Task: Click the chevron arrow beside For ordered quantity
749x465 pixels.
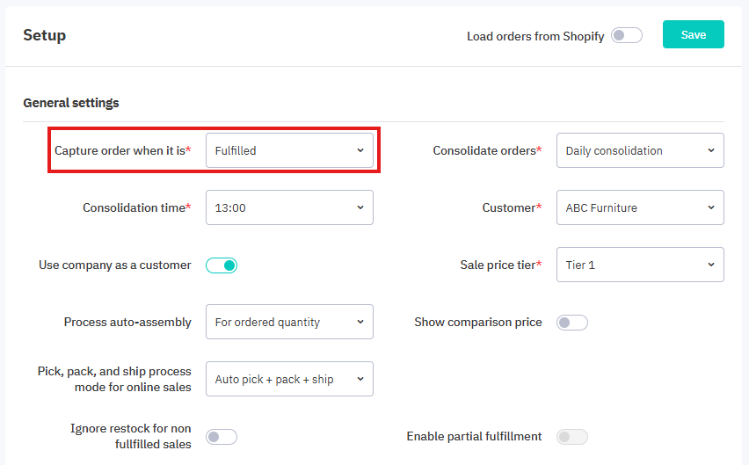Action: click(x=360, y=322)
